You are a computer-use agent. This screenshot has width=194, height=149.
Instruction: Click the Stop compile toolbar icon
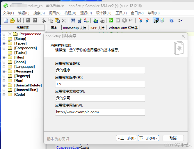[x=102, y=20]
